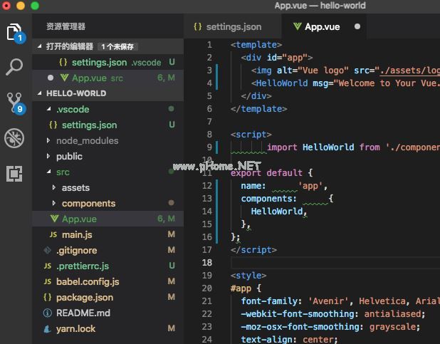Click line number 18 in the gutter
Screen dimensions: 440x344
point(207,263)
